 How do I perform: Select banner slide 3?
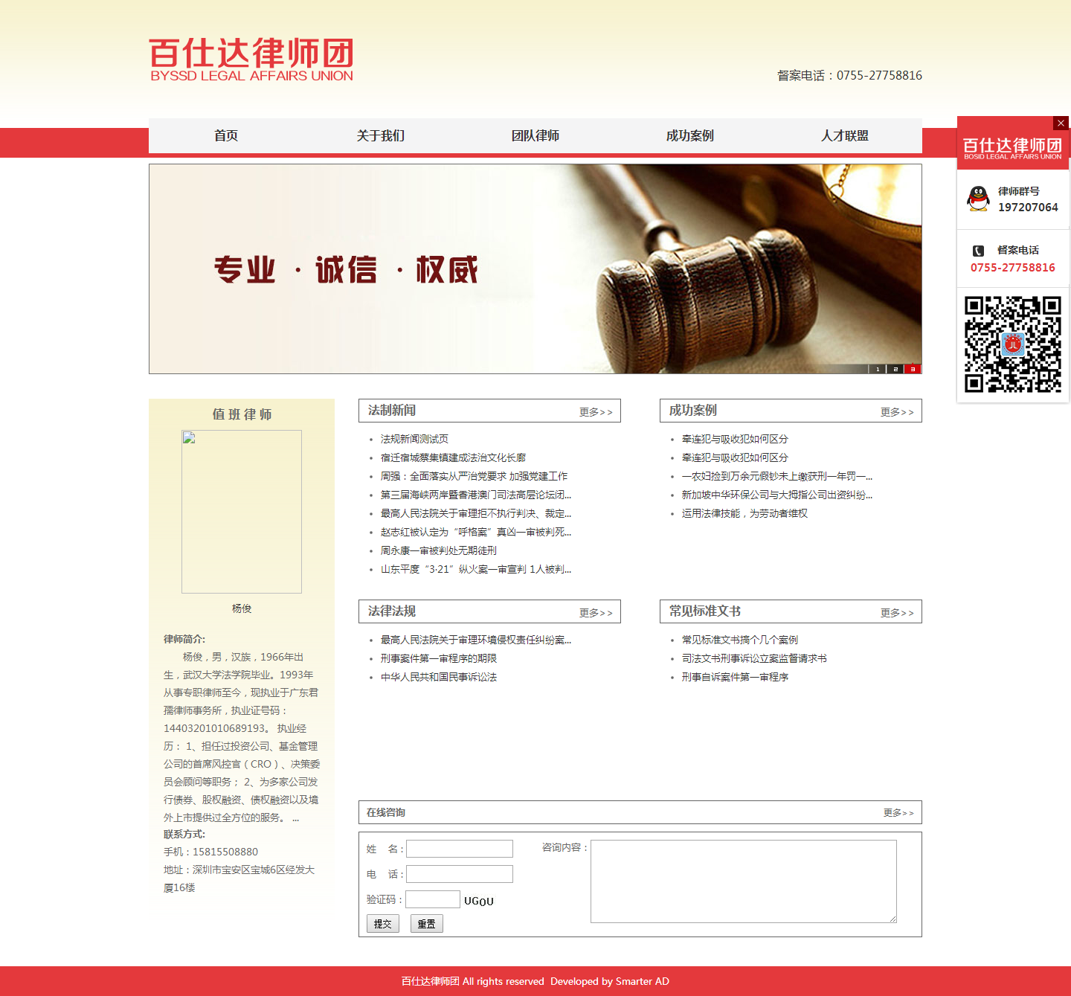click(913, 368)
